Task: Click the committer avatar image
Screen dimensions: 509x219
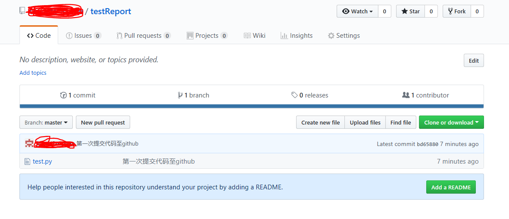Action: (29, 143)
